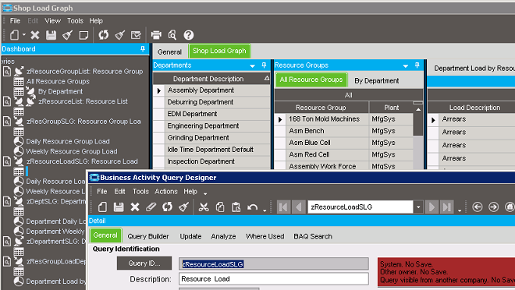This screenshot has height=290, width=515.
Task: Go to previous record in BAQ Designer
Action: click(x=299, y=207)
